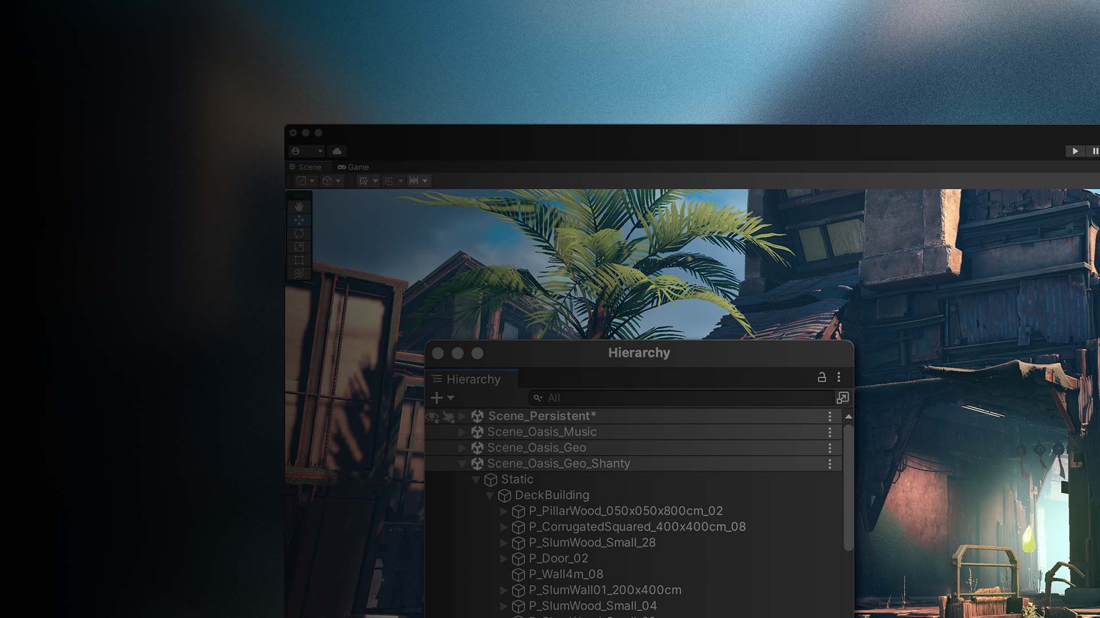Collapse the Scene_Oasis_Geo_Shanty scene

[463, 463]
